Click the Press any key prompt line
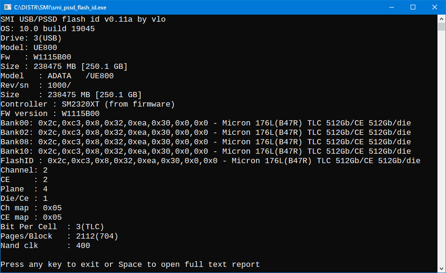Viewport: 446px width, 273px height. pyautogui.click(x=130, y=264)
